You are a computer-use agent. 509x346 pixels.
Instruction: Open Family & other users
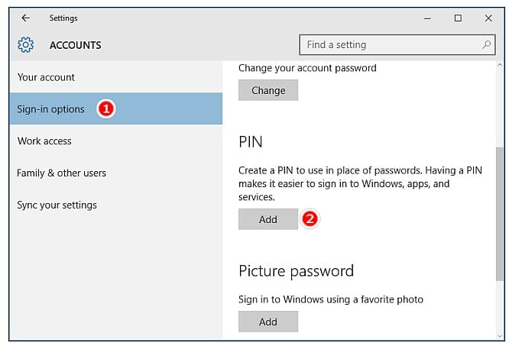[115, 173]
